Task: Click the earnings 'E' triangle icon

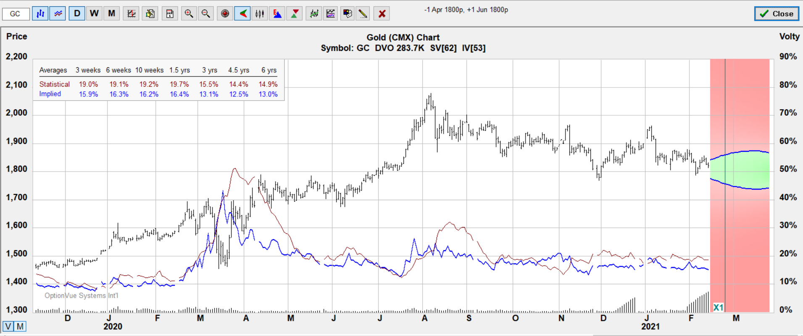Action: click(277, 14)
